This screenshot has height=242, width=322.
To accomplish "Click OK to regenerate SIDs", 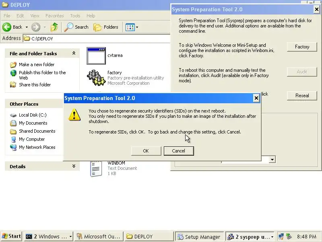I will tap(146, 151).
